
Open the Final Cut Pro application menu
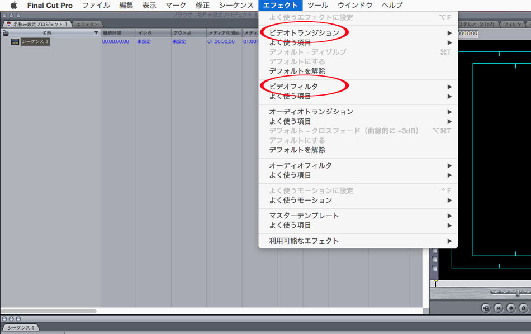coord(50,6)
